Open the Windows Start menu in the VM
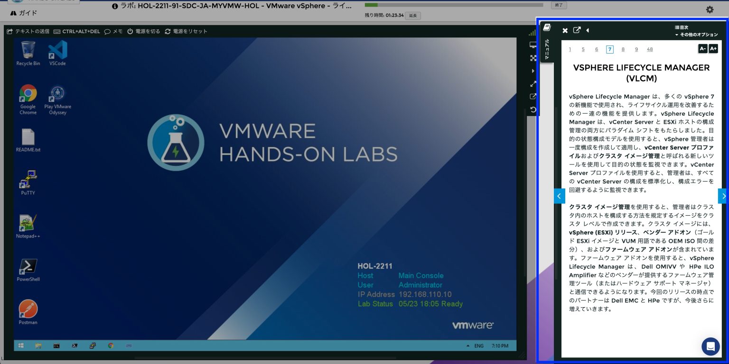This screenshot has height=364, width=729. coord(21,346)
